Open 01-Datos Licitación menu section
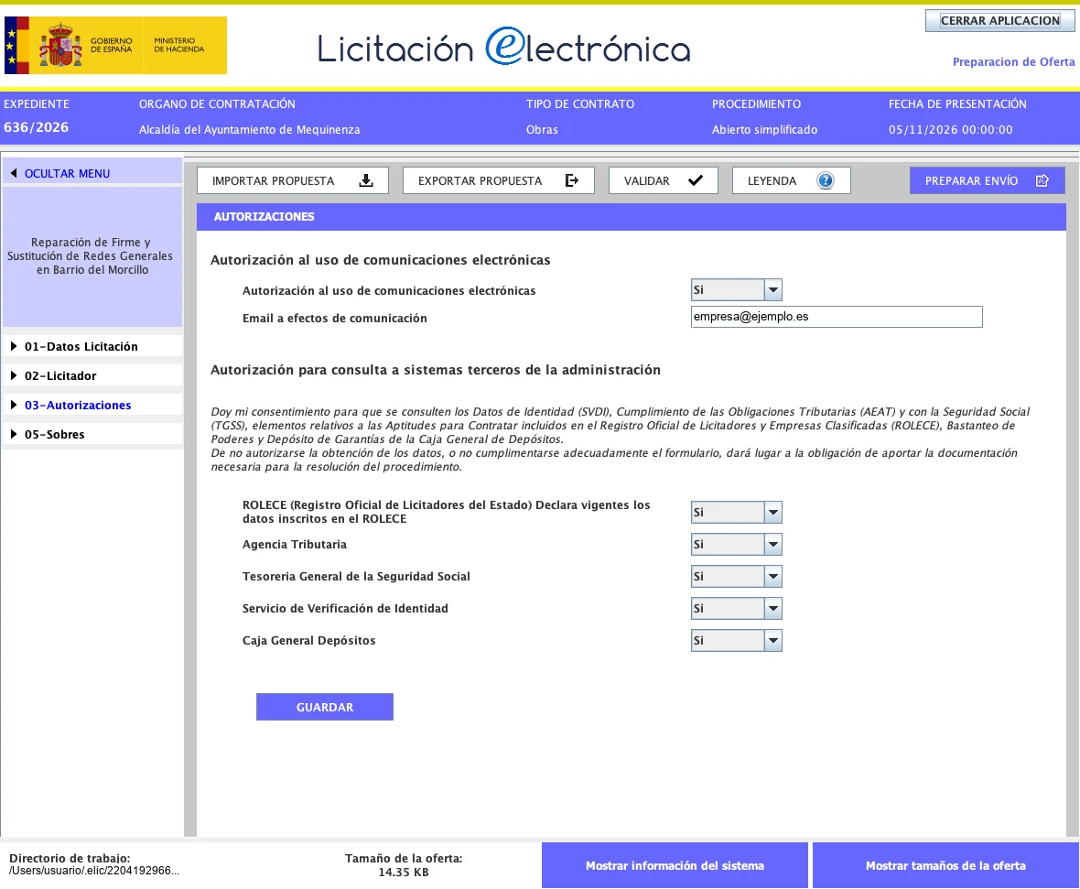The height and width of the screenshot is (889, 1080). click(92, 346)
